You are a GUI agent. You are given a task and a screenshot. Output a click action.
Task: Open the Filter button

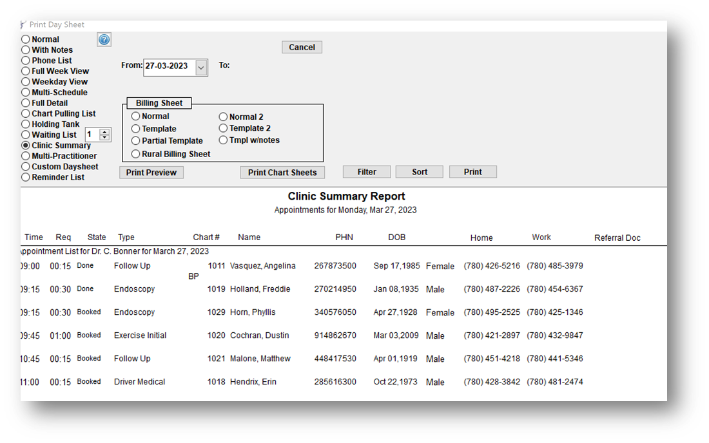click(x=367, y=172)
